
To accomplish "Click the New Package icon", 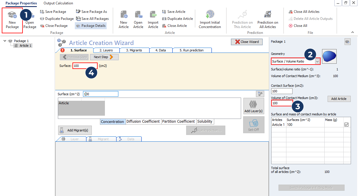I will (12, 15).
